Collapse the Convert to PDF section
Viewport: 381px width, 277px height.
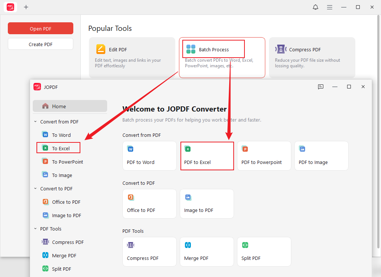pyautogui.click(x=35, y=189)
